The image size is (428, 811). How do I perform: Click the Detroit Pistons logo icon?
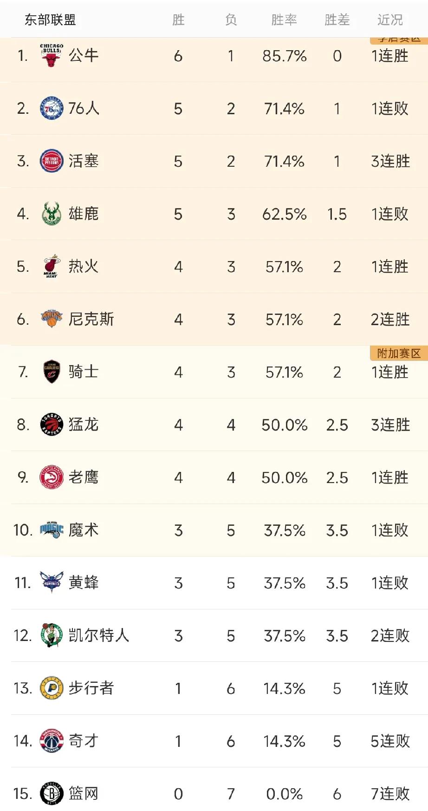click(51, 161)
